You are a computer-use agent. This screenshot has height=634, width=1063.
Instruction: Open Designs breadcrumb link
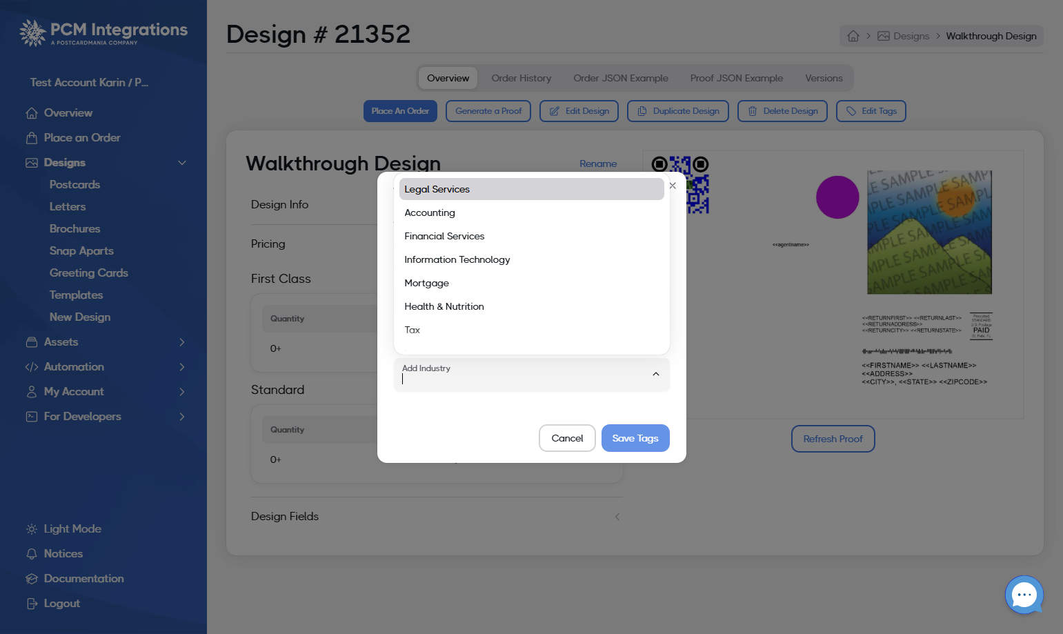904,36
